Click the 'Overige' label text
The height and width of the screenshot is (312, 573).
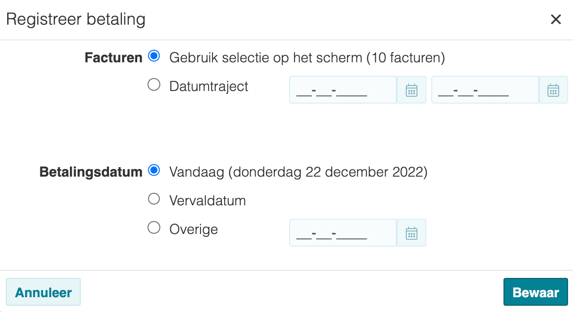click(x=194, y=230)
